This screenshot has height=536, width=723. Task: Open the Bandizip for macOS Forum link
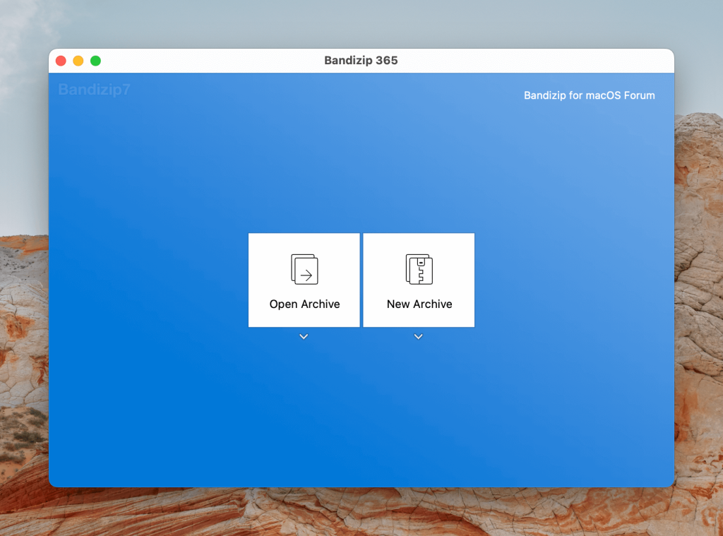(x=590, y=95)
